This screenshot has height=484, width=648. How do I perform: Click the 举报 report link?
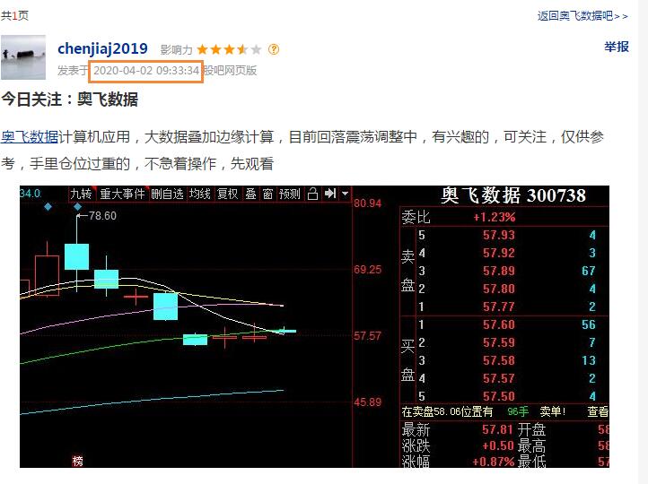[617, 47]
